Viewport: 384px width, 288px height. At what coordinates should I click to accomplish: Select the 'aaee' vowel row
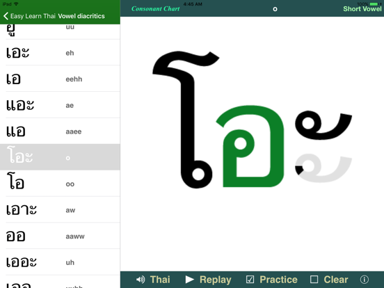(60, 131)
